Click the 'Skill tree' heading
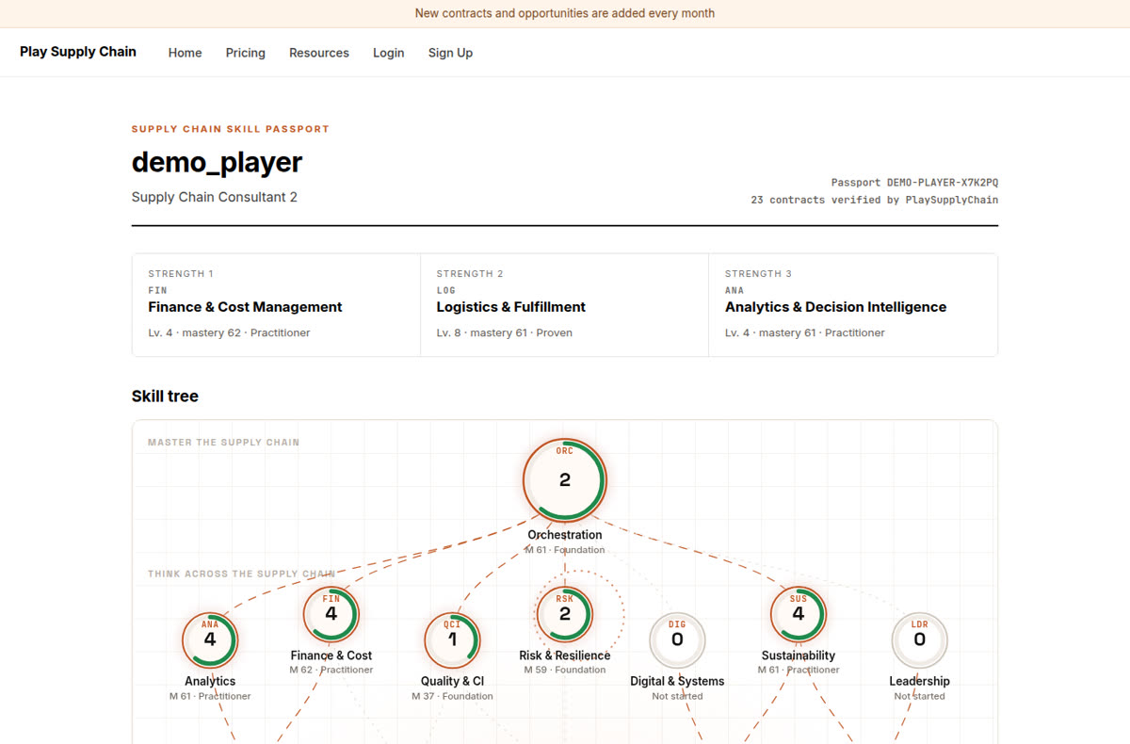Image resolution: width=1130 pixels, height=744 pixels. tap(165, 396)
